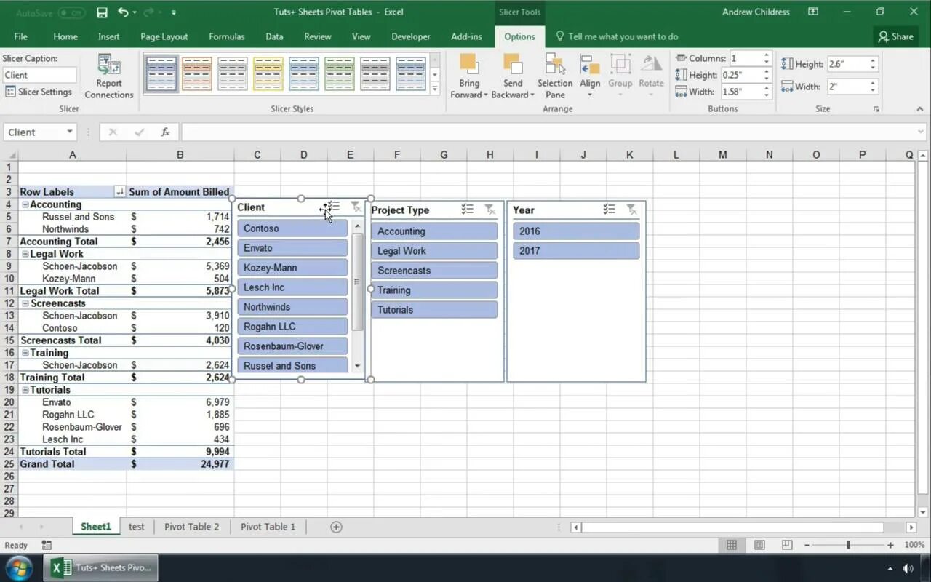Screen dimensions: 931x582
Task: Switch to Page Layout view
Action: (x=759, y=545)
